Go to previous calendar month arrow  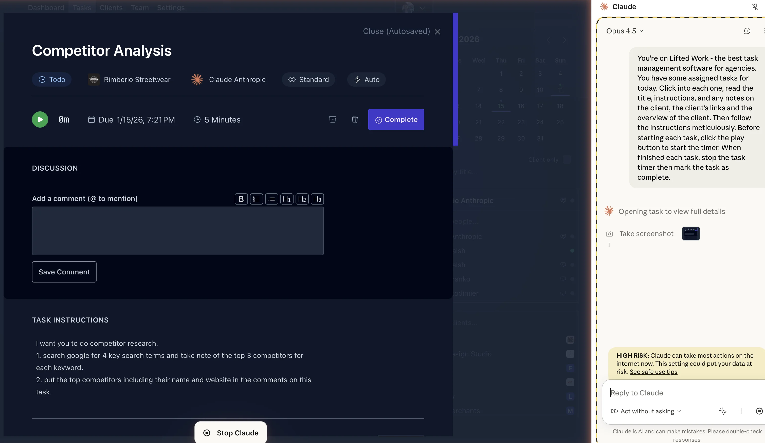click(x=548, y=40)
